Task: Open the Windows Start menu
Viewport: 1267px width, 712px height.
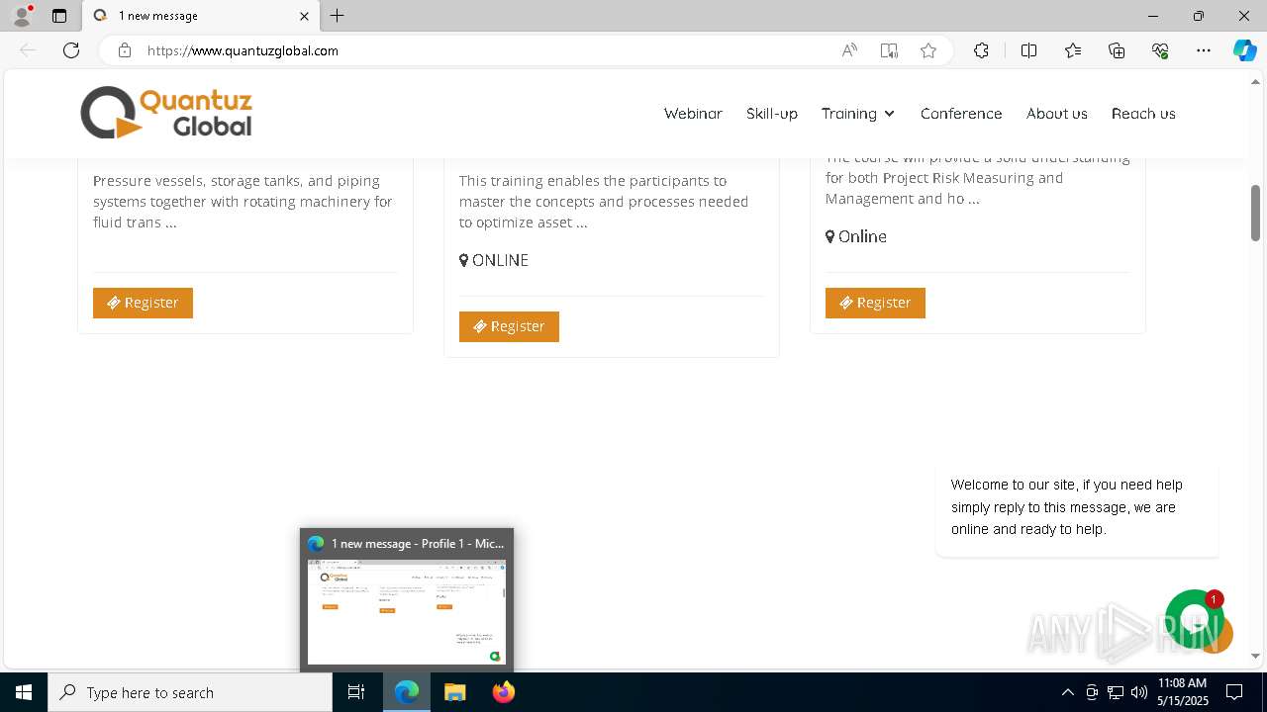Action: coord(24,692)
